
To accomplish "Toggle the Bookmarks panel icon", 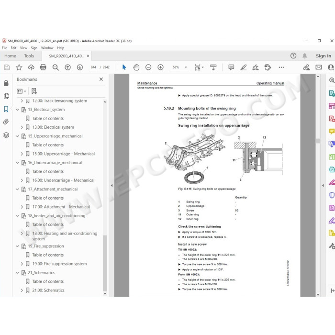I will point(6,109).
